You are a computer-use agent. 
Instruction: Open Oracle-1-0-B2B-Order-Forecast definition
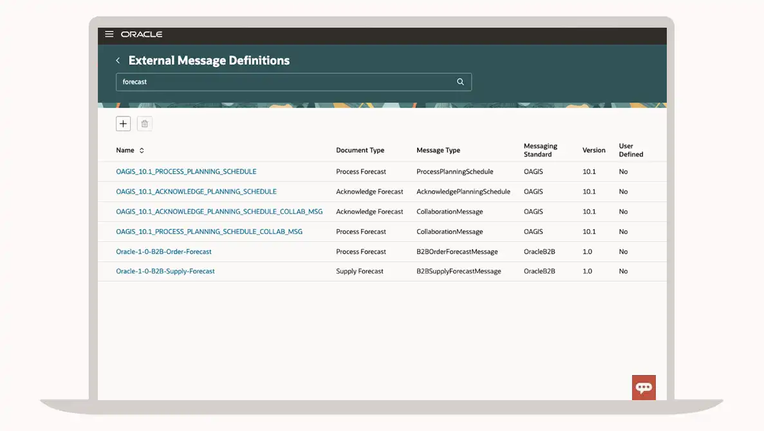(x=163, y=252)
